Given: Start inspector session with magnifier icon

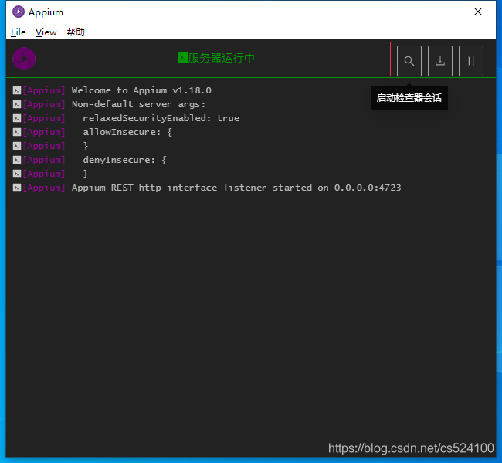Looking at the screenshot, I should (409, 61).
